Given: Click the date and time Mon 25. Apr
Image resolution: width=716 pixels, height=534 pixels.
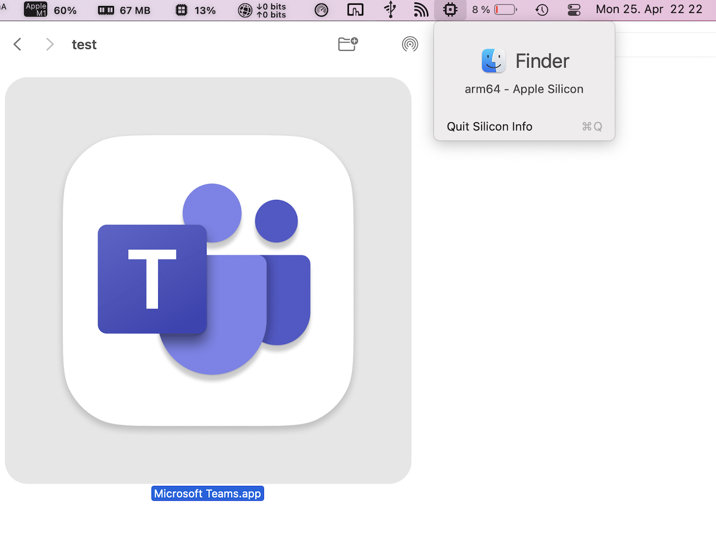Looking at the screenshot, I should tap(649, 9).
